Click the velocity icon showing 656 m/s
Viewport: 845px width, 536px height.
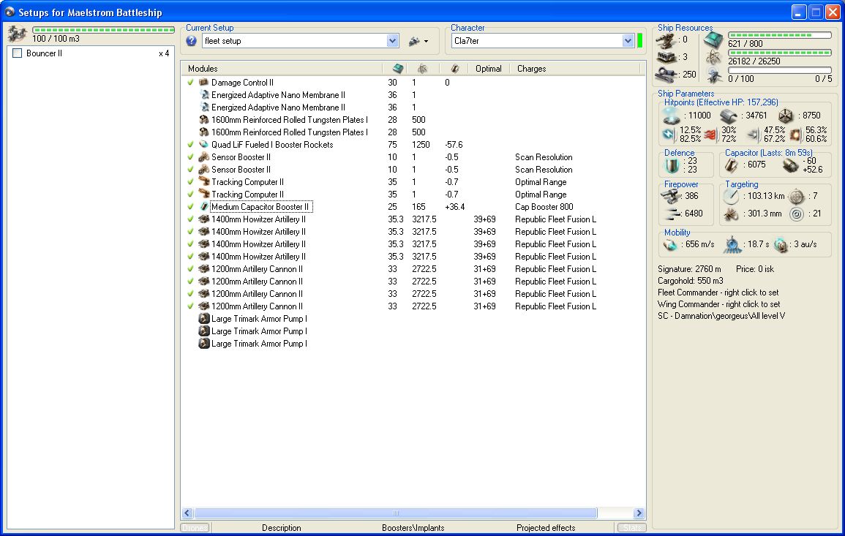[670, 245]
